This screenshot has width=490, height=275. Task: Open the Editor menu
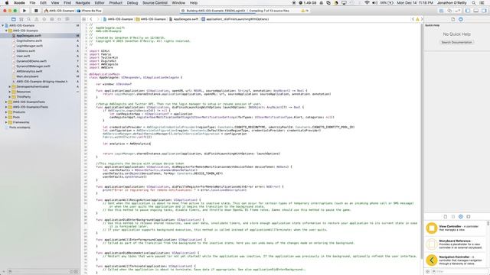[x=100, y=3]
